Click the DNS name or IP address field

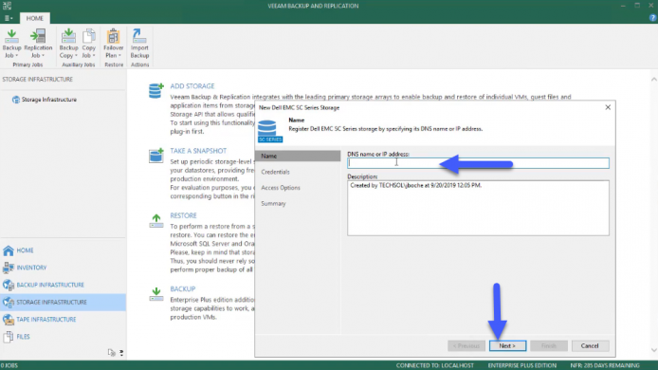tap(478, 163)
